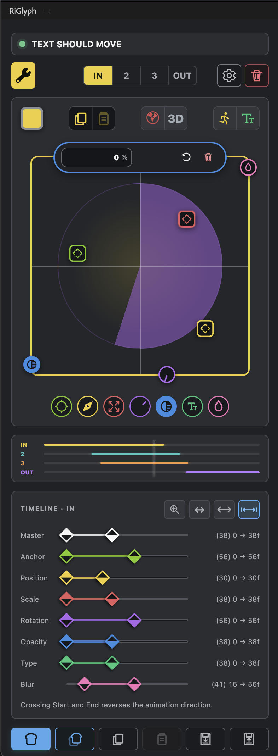Click the Scale row start keyframe
The height and width of the screenshot is (756, 278).
66,599
